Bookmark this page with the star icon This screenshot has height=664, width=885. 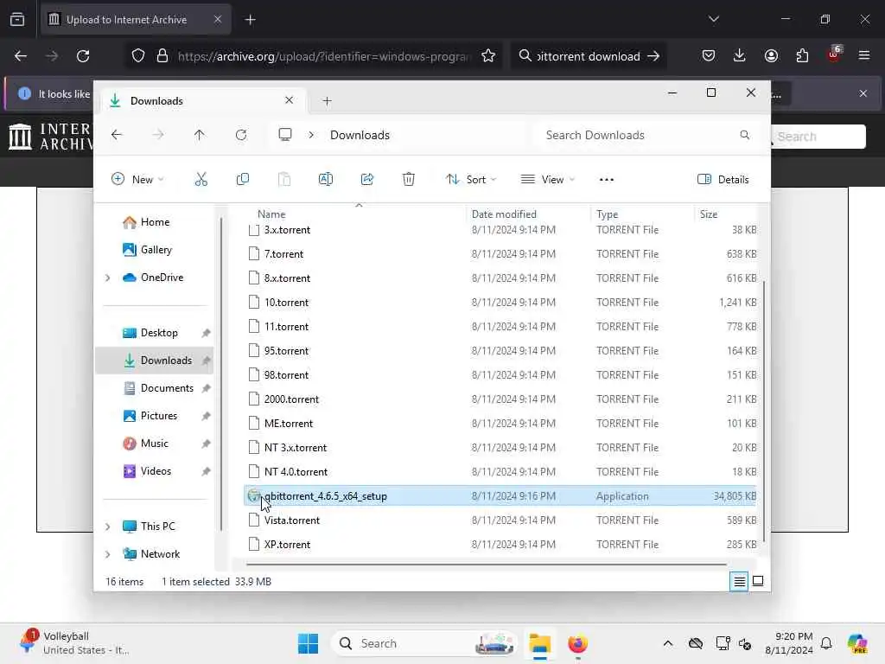pyautogui.click(x=488, y=56)
